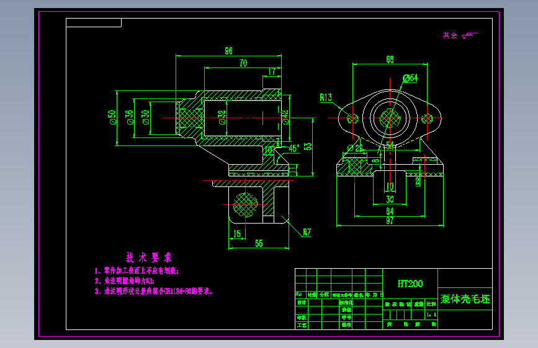The image size is (538, 348).
Task: Click the 53 height dimension
Action: [308, 147]
